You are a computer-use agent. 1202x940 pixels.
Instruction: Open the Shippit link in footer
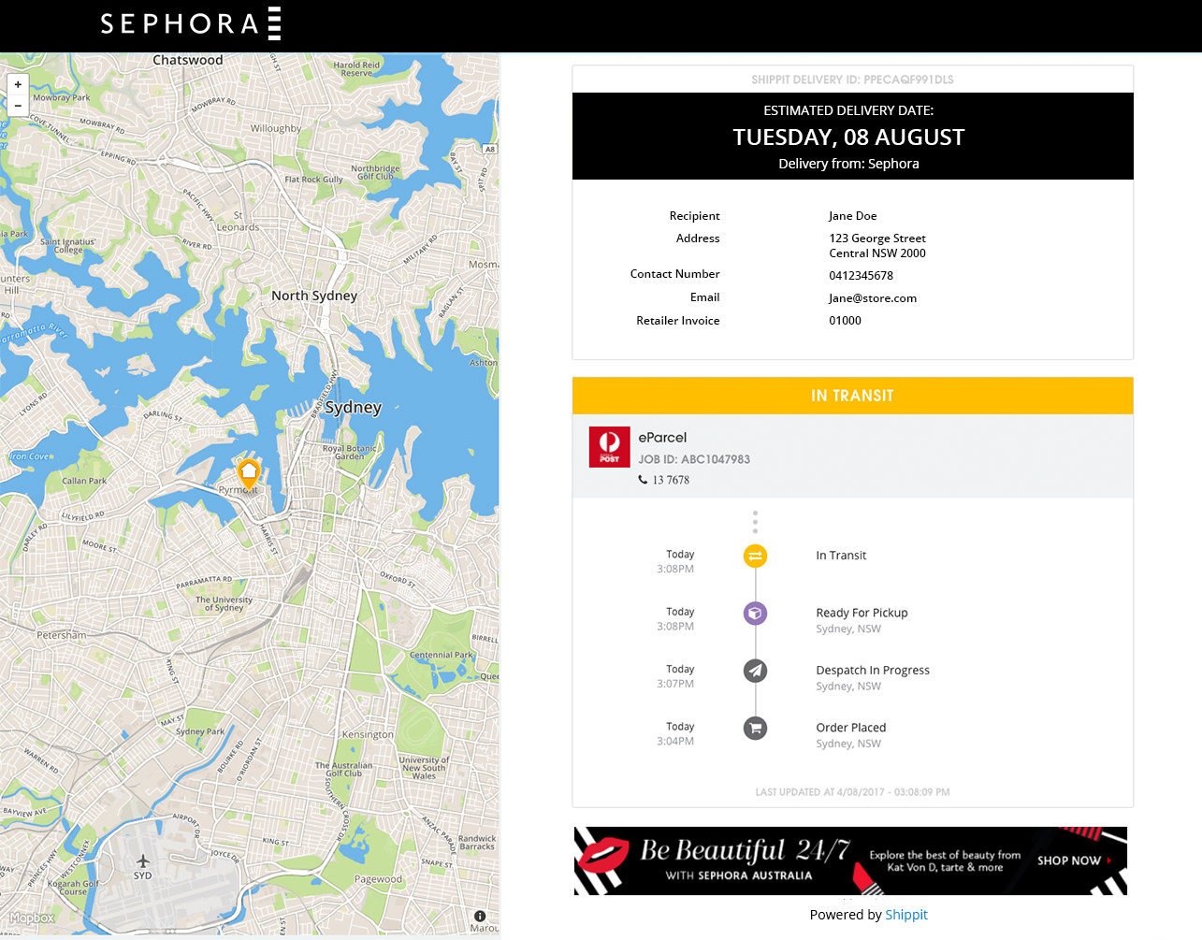pos(905,915)
